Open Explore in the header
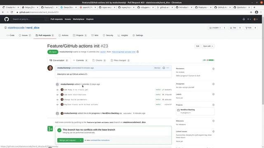The width and height of the screenshot is (264, 148). [x=90, y=19]
